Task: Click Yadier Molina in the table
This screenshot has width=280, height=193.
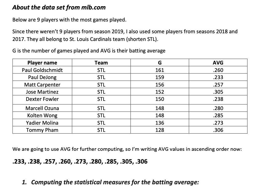Action: click(42, 123)
